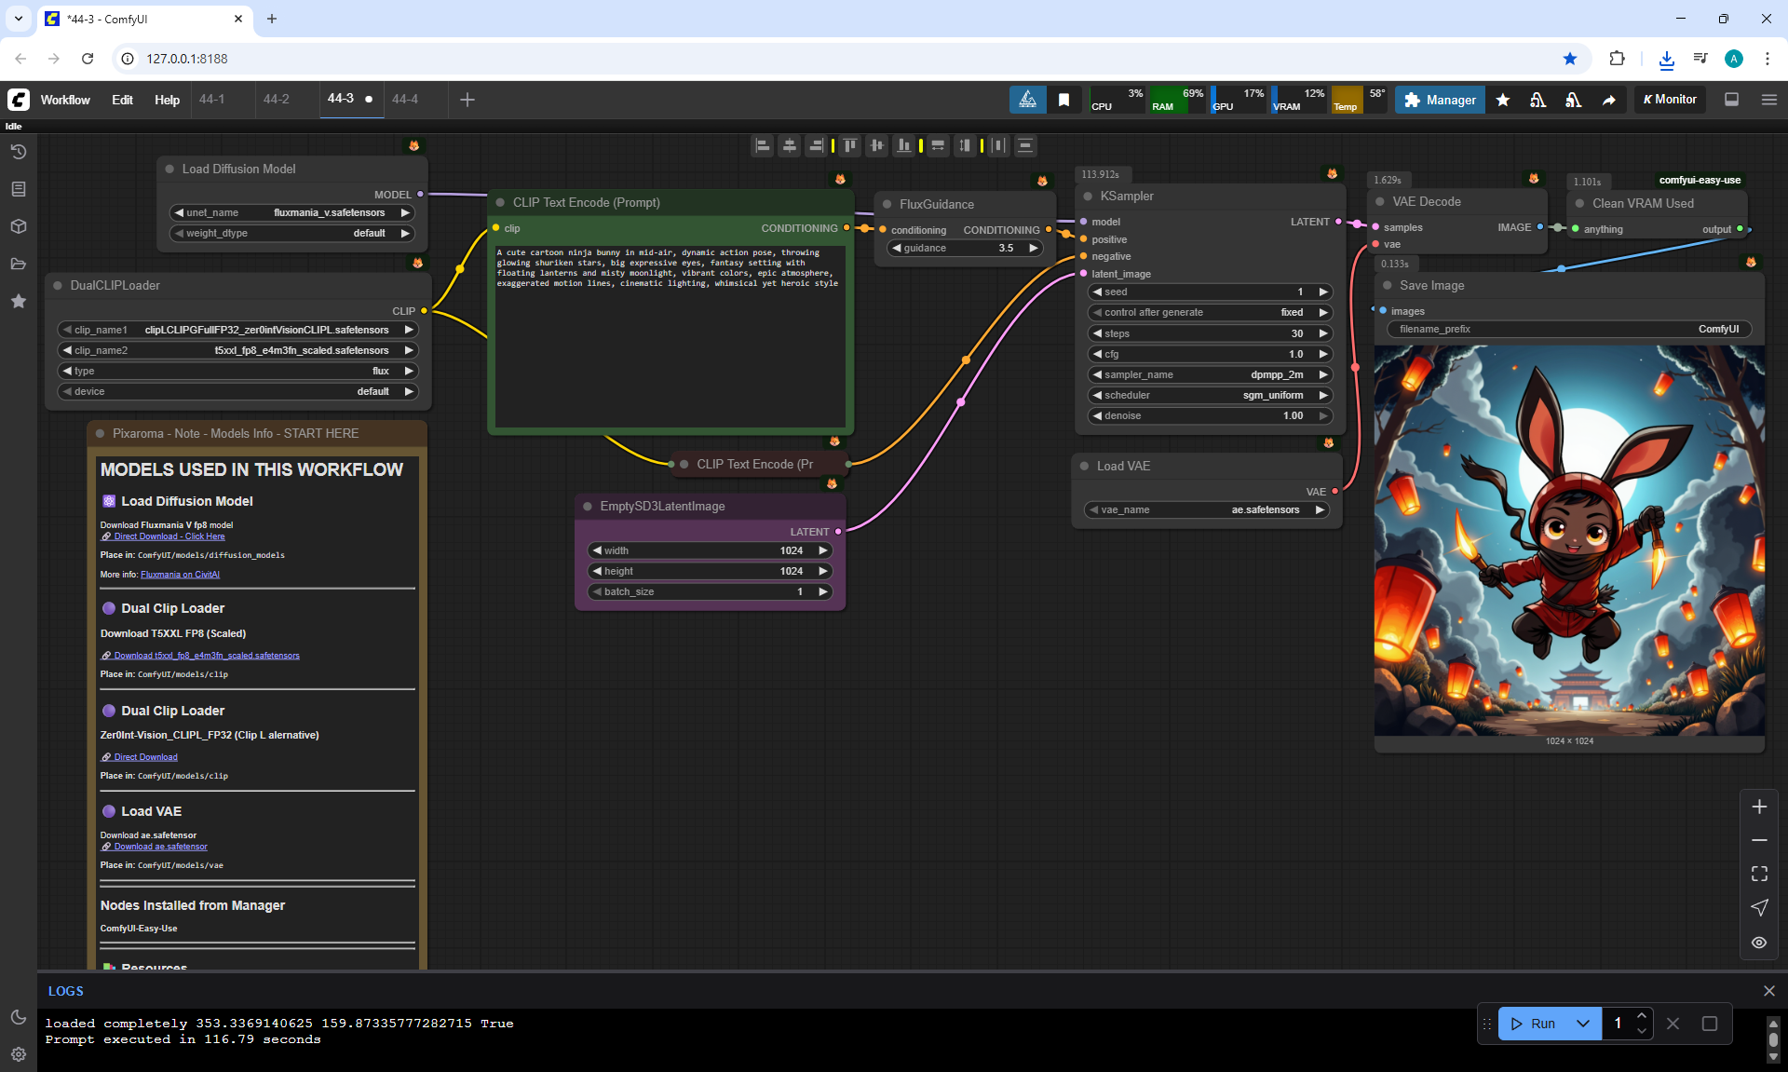Image resolution: width=1788 pixels, height=1072 pixels.
Task: Open the settings gear icon
Action: coord(19,1054)
